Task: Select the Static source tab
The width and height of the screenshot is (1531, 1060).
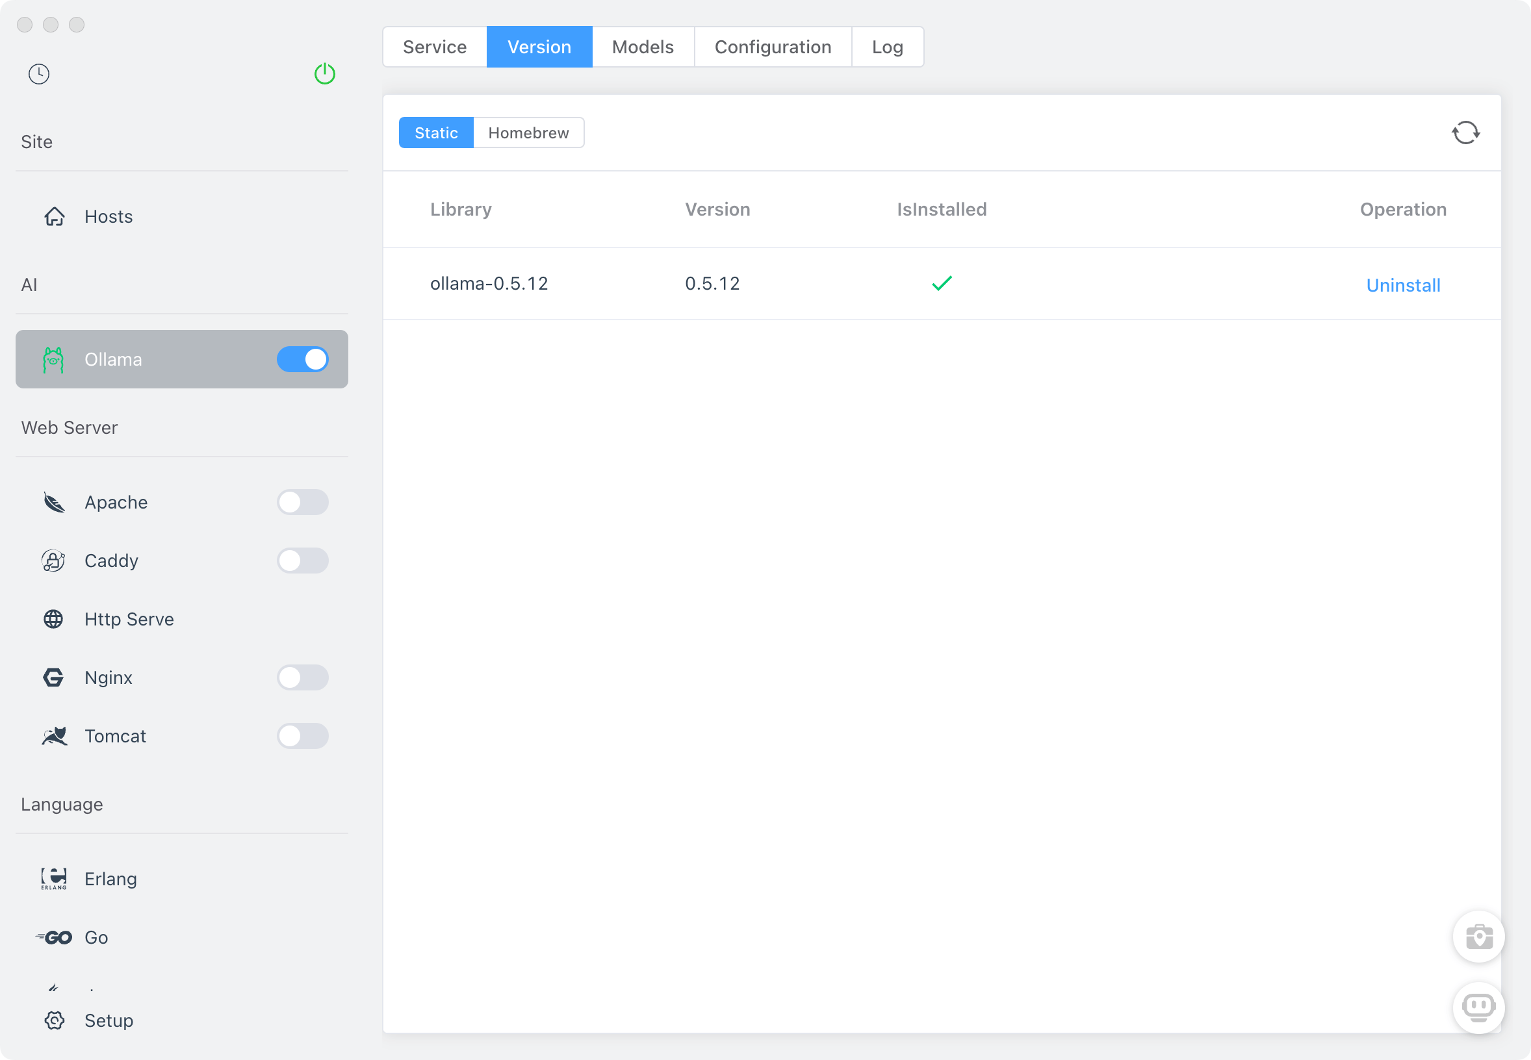Action: coord(436,133)
